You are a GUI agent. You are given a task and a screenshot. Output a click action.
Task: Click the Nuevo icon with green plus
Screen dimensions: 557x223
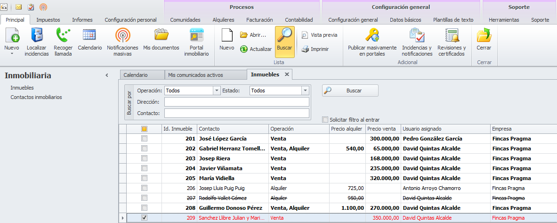coord(12,35)
